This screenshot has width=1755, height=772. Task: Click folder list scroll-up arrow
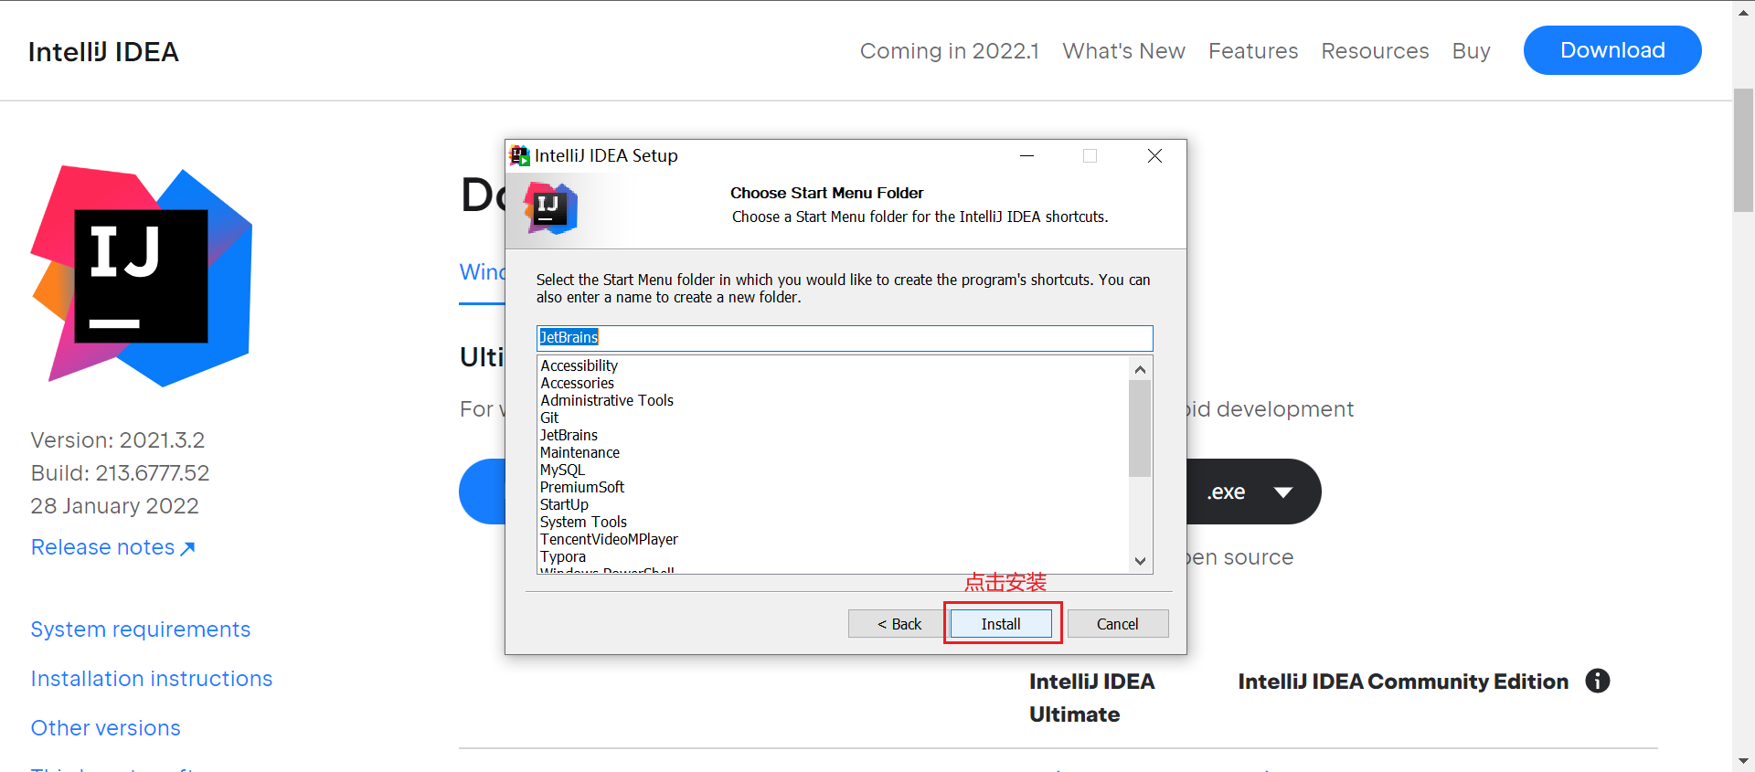pyautogui.click(x=1140, y=369)
